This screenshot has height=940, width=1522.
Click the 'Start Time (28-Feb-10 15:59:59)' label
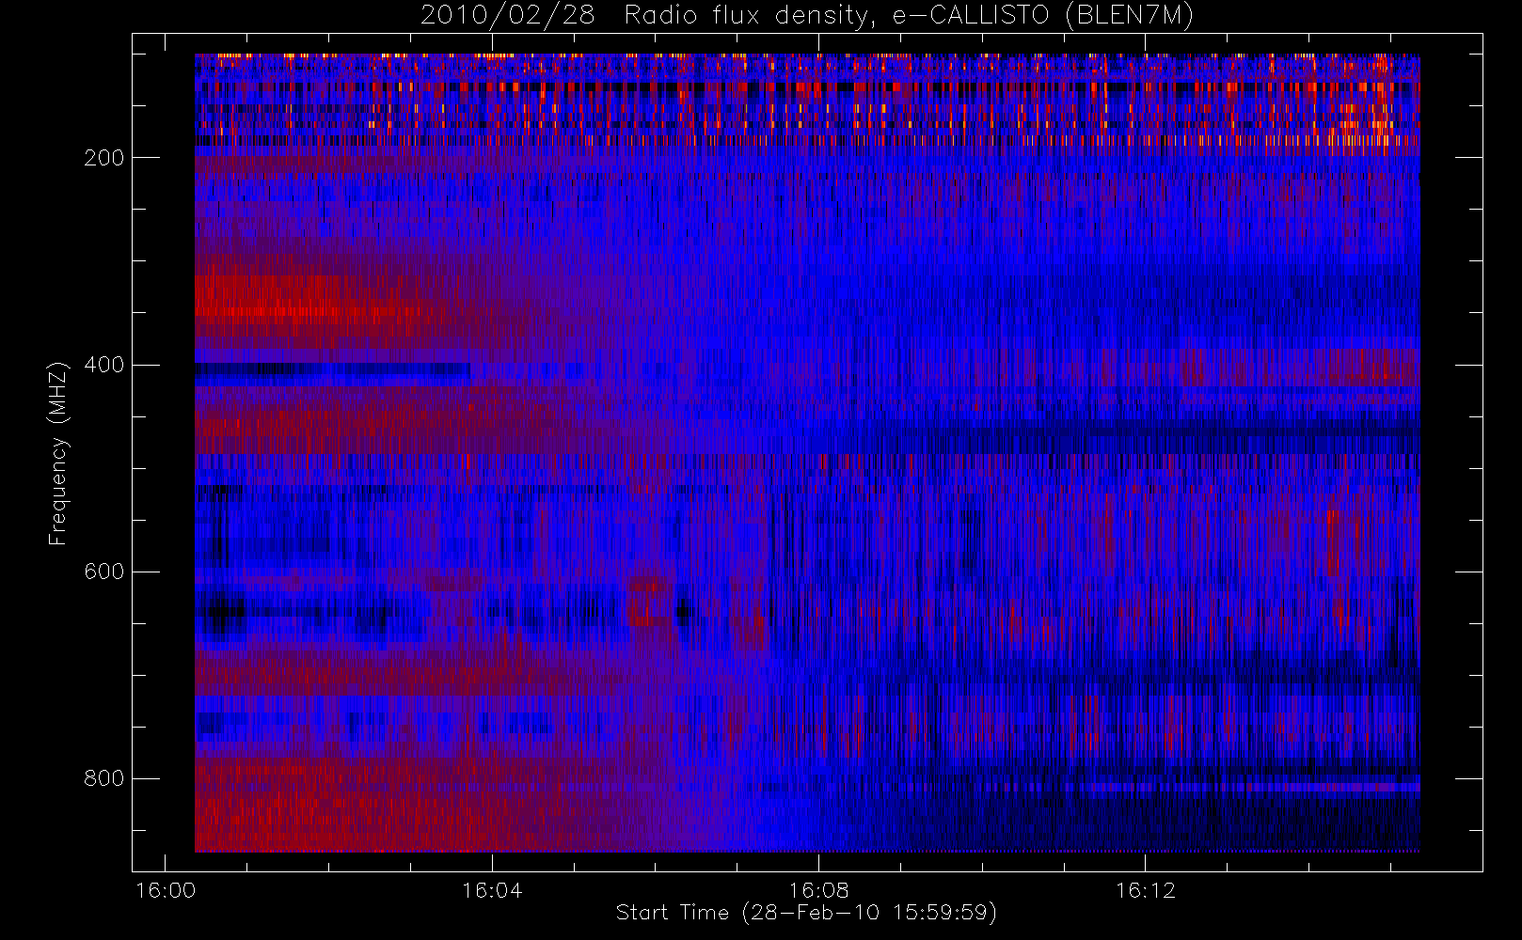(806, 913)
